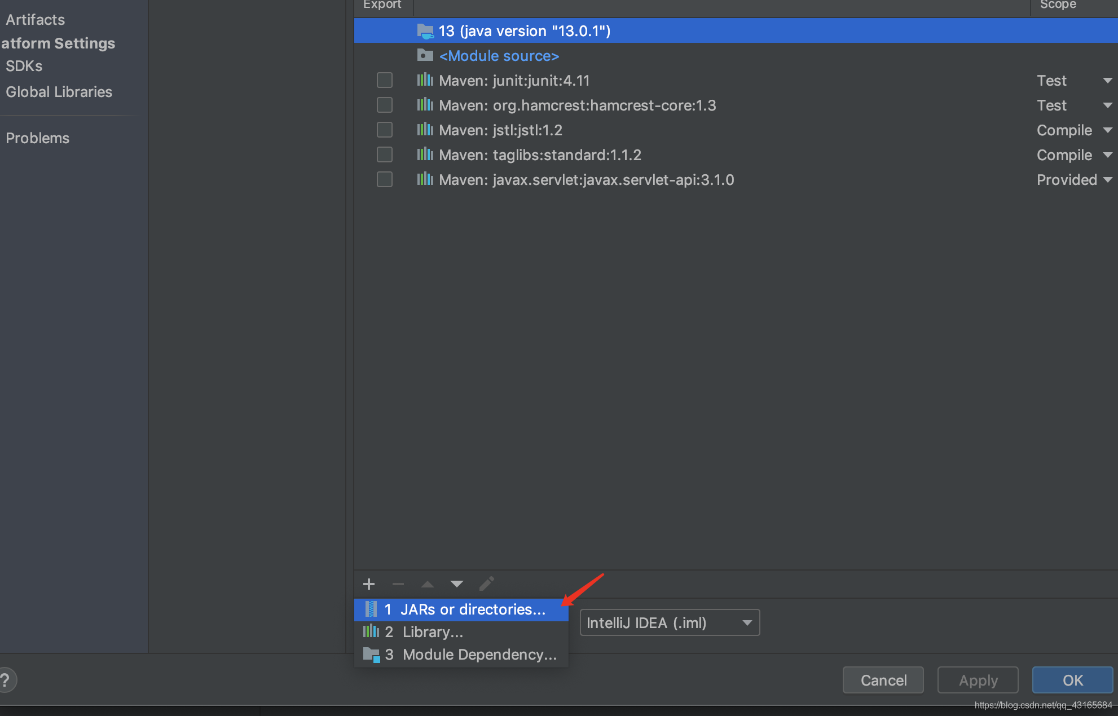Click the move up arrow icon

click(428, 584)
